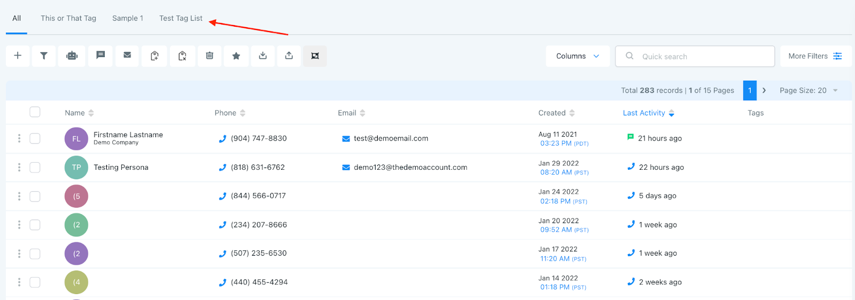The image size is (855, 300).
Task: Click the trash delete icon
Action: pos(209,56)
